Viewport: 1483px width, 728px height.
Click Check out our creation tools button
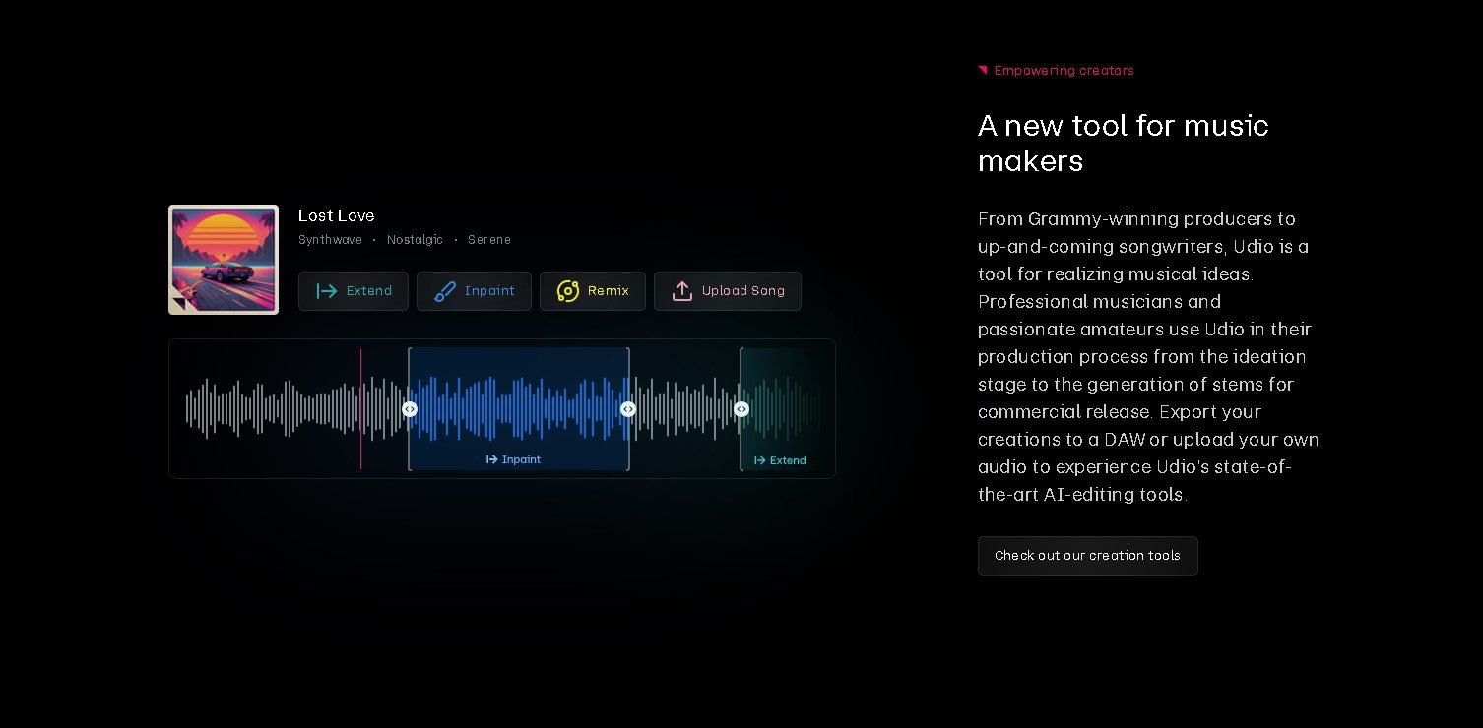pos(1087,556)
